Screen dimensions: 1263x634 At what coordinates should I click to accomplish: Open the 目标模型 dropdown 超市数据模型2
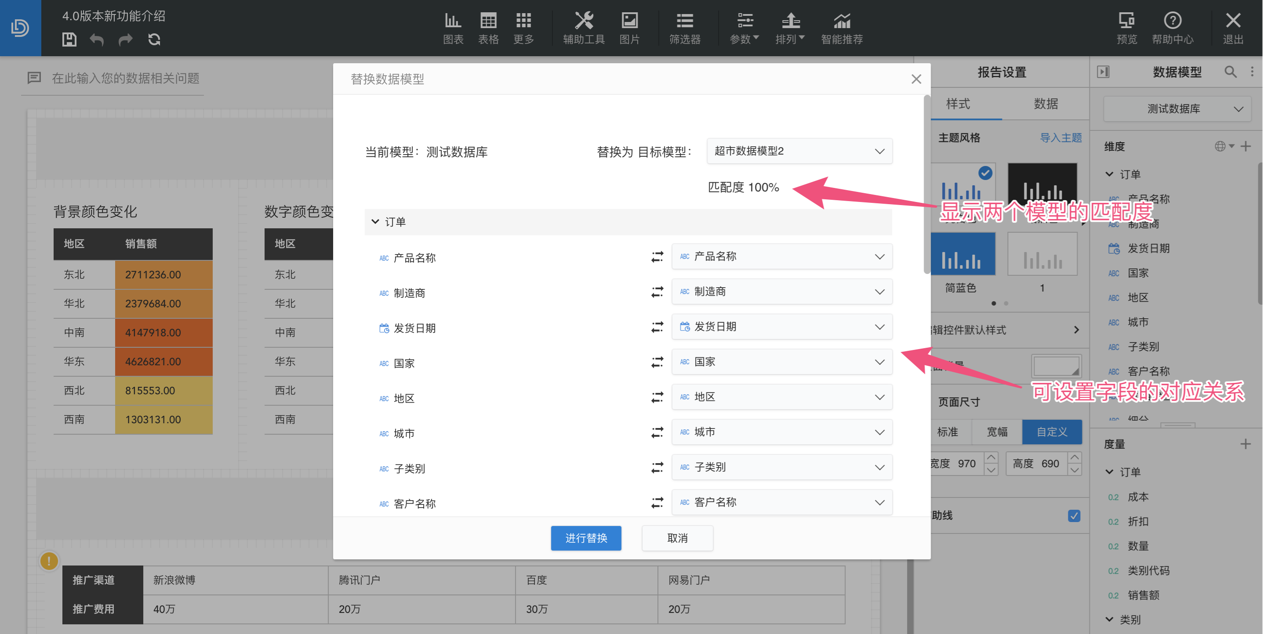pos(799,151)
